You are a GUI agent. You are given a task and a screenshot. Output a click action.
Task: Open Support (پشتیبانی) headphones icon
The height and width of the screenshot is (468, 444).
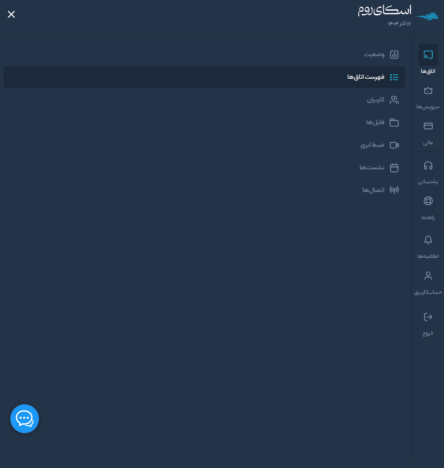pos(428,165)
